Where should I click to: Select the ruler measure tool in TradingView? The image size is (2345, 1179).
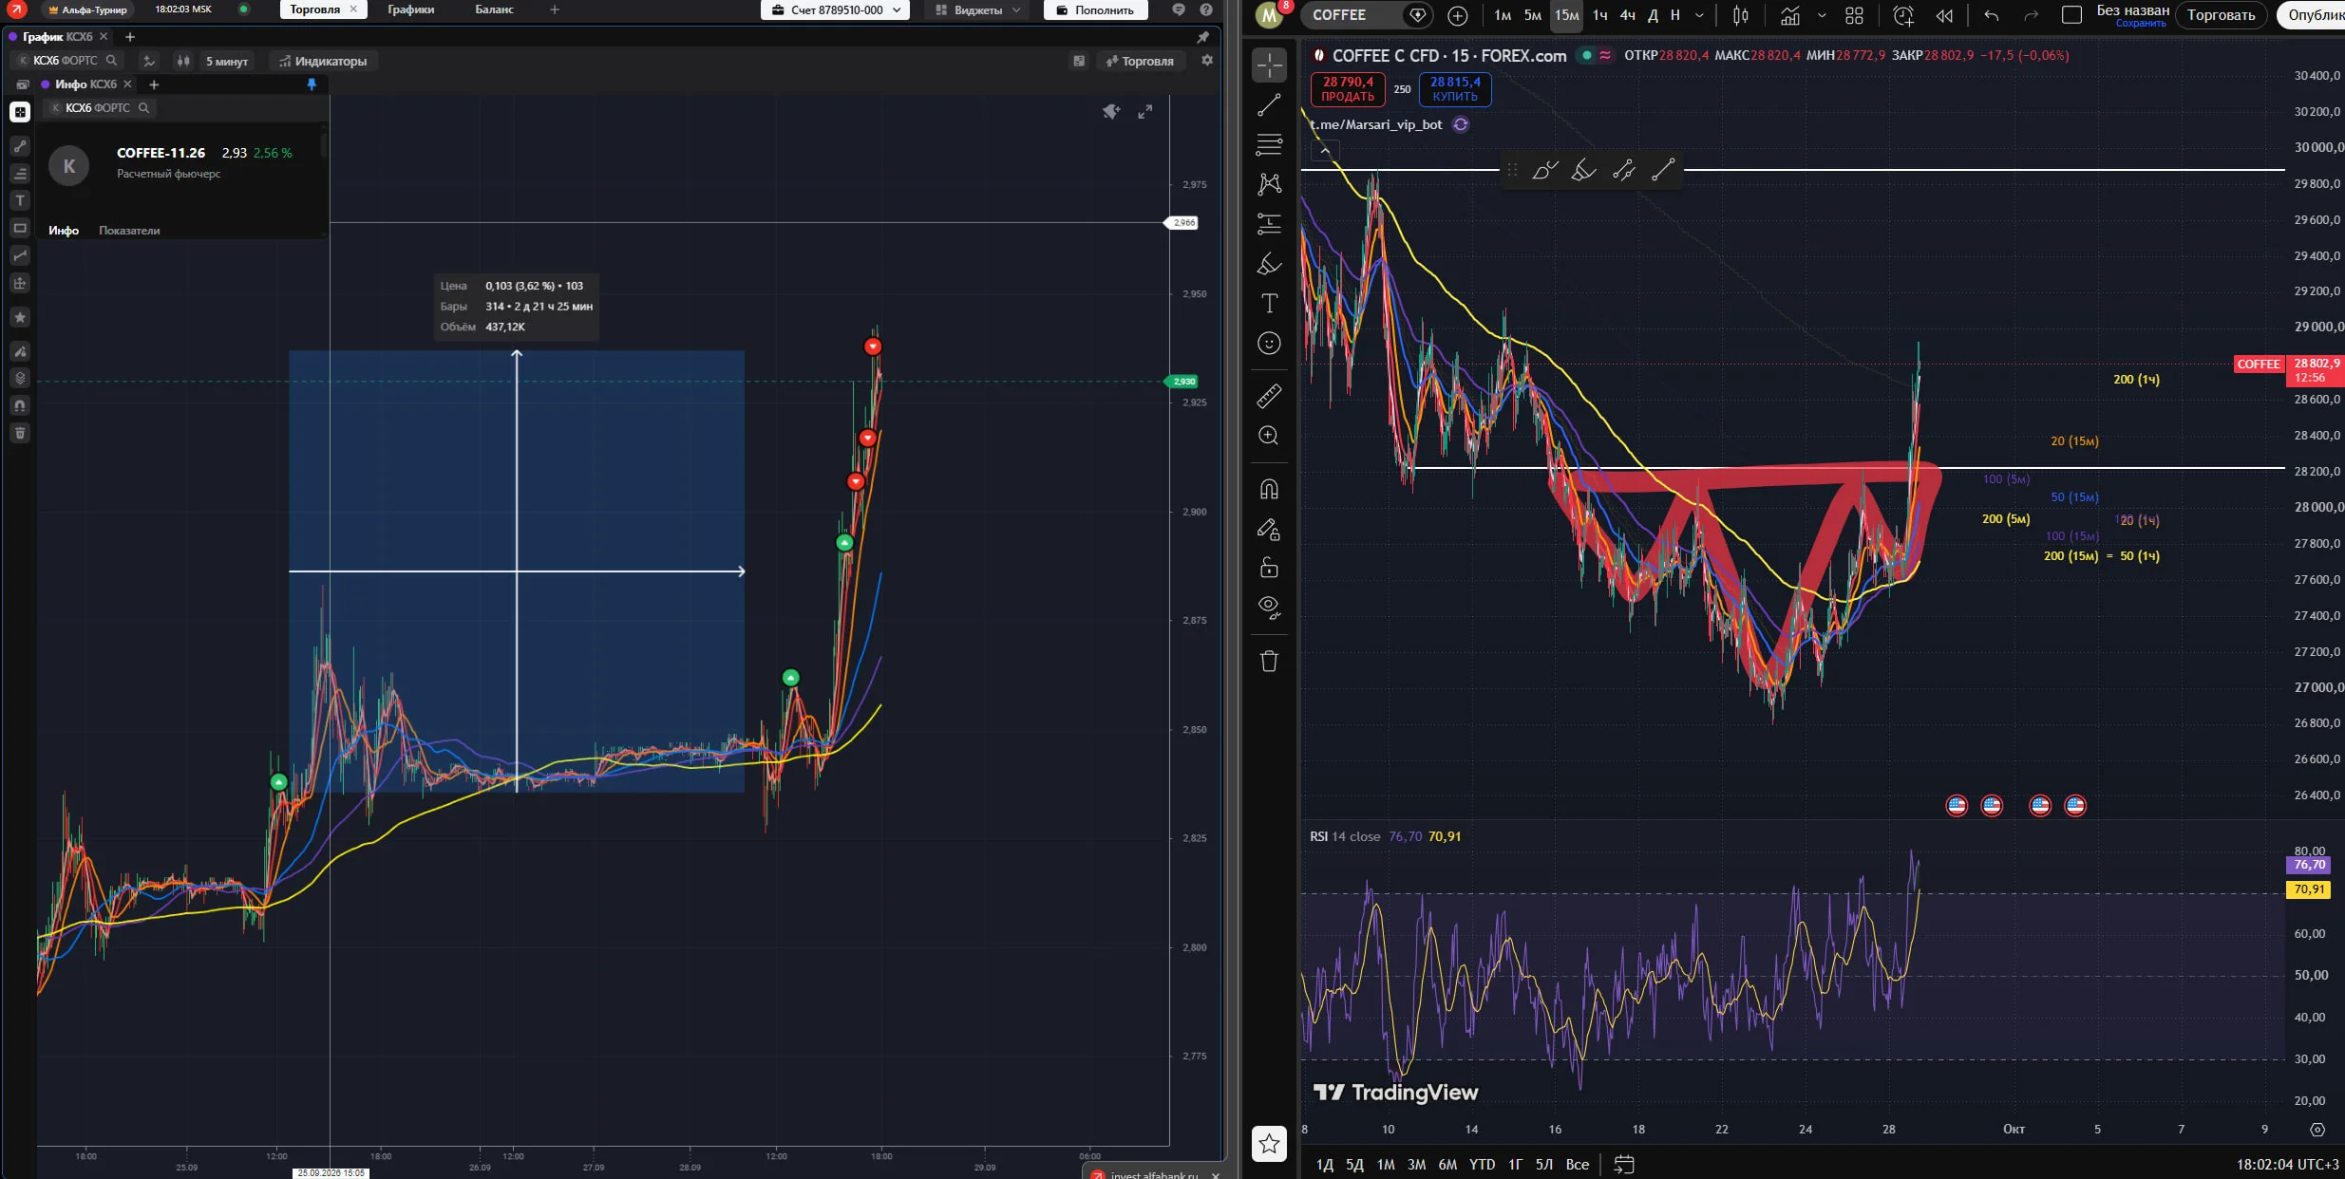pyautogui.click(x=1269, y=396)
